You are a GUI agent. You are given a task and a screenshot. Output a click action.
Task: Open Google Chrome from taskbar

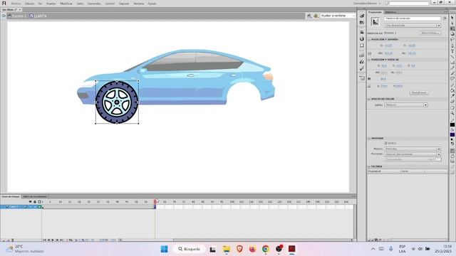266,249
